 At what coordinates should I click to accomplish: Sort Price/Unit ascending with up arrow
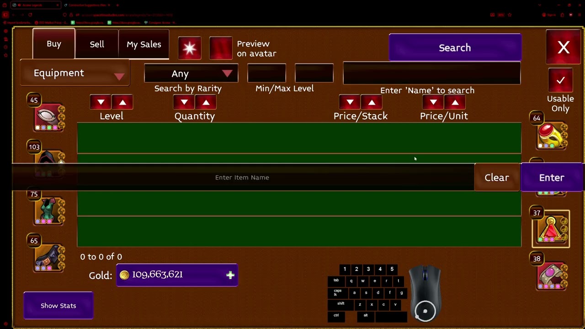pos(455,102)
